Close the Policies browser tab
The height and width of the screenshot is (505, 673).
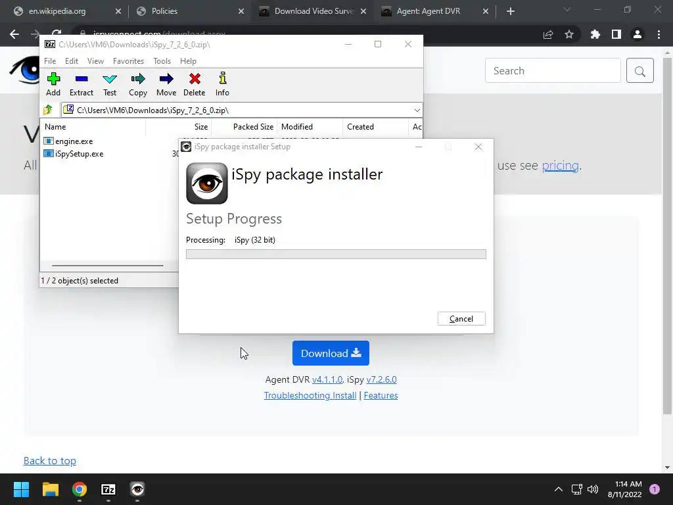click(x=241, y=12)
